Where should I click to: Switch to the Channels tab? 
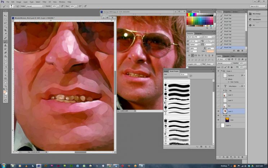pyautogui.click(x=226, y=56)
